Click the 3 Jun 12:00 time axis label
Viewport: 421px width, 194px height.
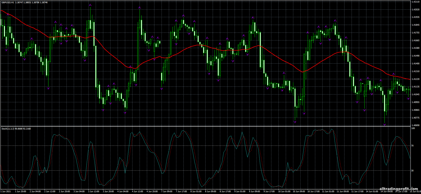point(94,191)
